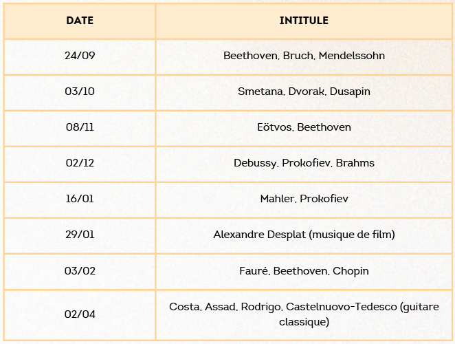
Task: Select the 03/10 date cell
Action: pyautogui.click(x=80, y=92)
